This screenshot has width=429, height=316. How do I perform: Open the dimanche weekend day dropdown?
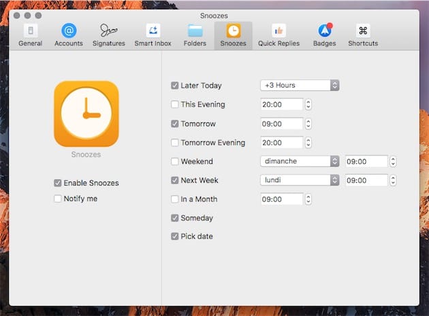(300, 161)
